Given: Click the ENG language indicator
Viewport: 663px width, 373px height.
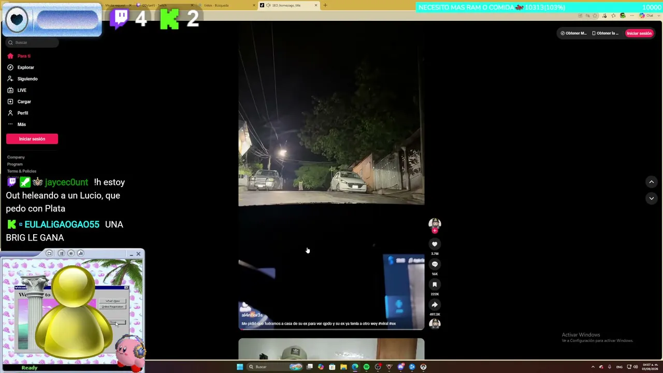Looking at the screenshot, I should pos(619,367).
